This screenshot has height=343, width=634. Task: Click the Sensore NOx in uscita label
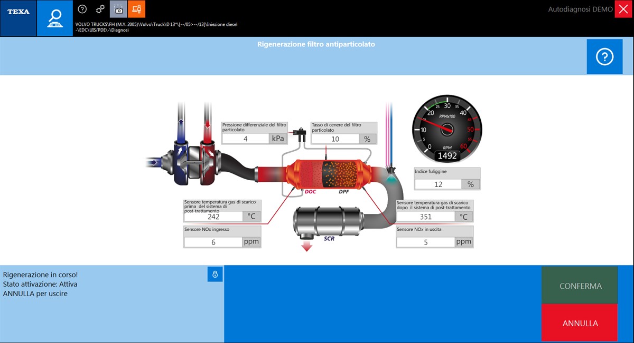(x=419, y=230)
